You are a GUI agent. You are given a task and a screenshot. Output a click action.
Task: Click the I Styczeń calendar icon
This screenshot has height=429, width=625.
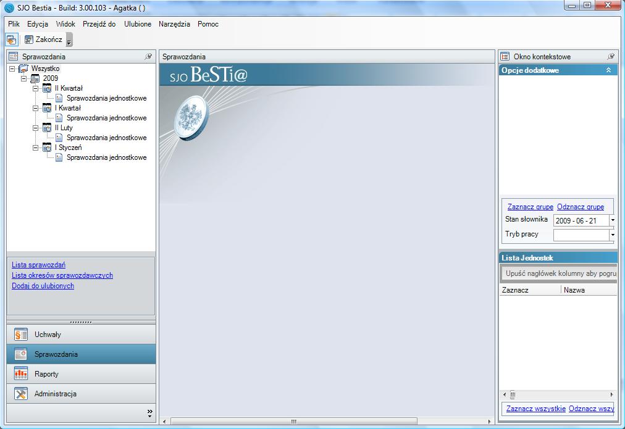click(x=47, y=148)
